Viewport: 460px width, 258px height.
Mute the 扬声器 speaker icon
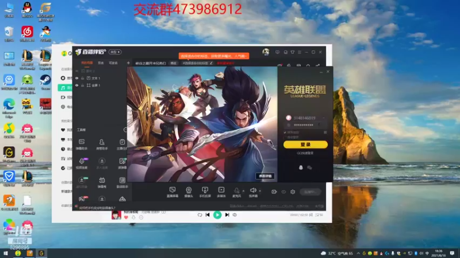253,190
